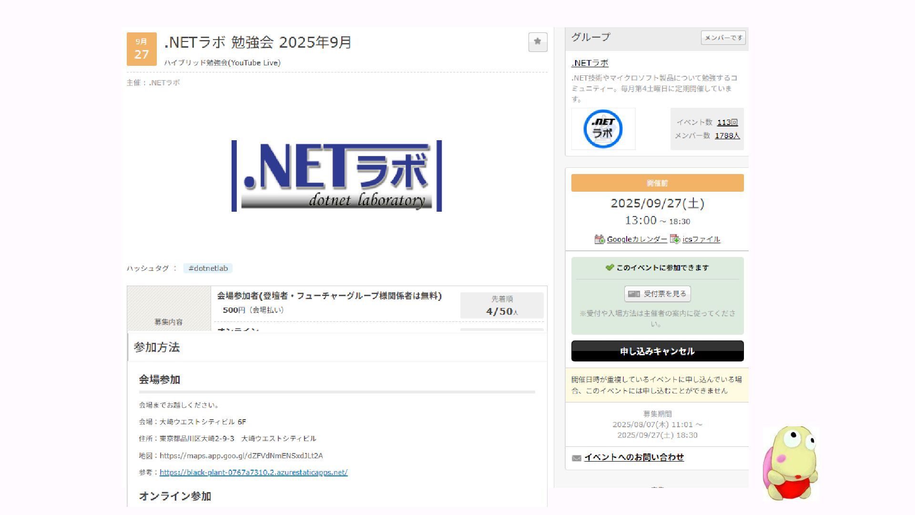
Task: Open the .NETラボ group link
Action: click(590, 63)
